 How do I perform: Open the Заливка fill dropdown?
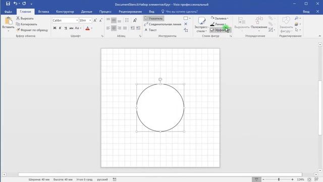(x=220, y=18)
